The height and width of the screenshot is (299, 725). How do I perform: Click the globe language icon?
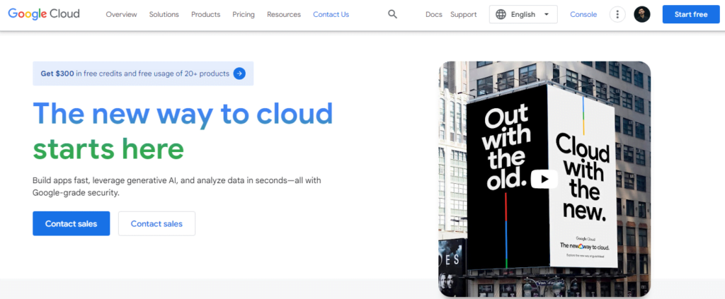tap(501, 14)
